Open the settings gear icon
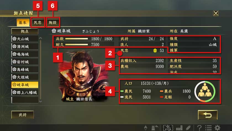The image size is (232, 131). pos(217,128)
